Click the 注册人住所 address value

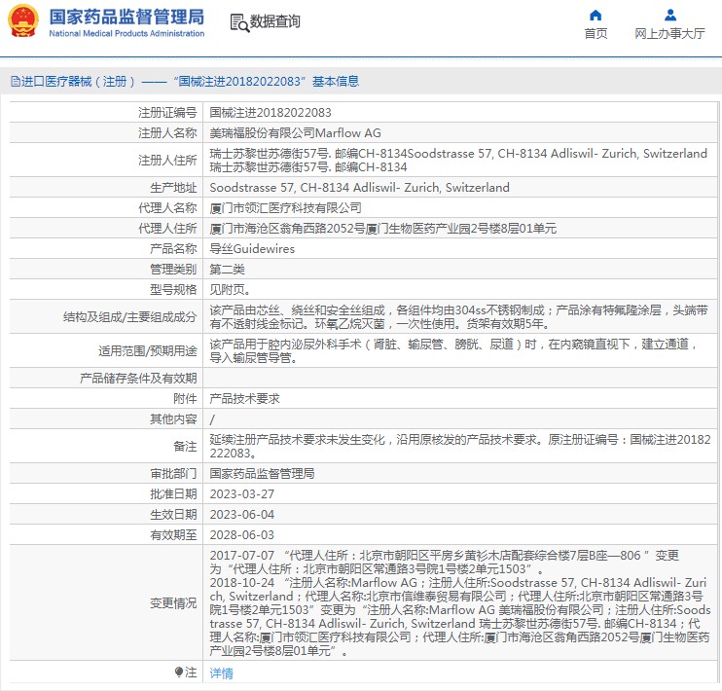pos(458,160)
